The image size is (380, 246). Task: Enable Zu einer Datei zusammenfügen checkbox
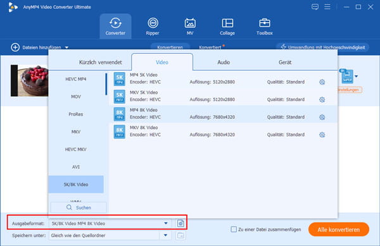click(x=234, y=230)
